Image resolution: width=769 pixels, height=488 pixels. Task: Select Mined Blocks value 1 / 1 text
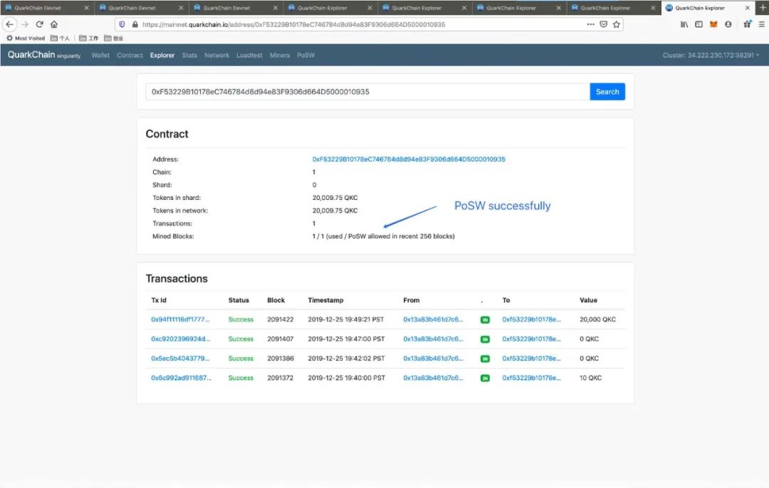click(x=384, y=236)
